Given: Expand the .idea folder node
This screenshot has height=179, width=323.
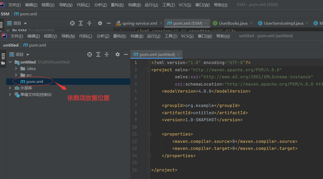Looking at the screenshot, I should coord(16,68).
